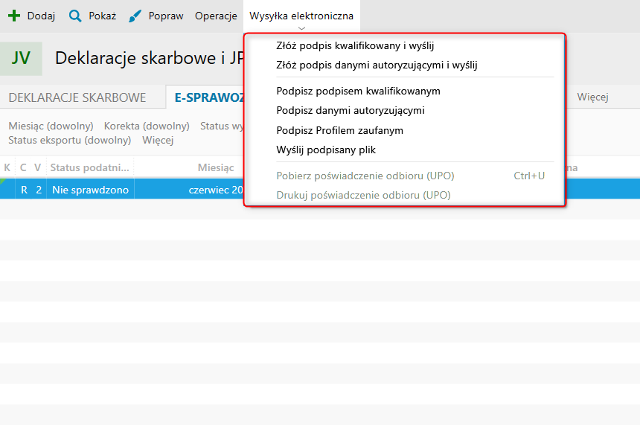The width and height of the screenshot is (640, 430).
Task: Click Drukuj poświadczenie odbioru (UPO)
Action: tap(363, 196)
